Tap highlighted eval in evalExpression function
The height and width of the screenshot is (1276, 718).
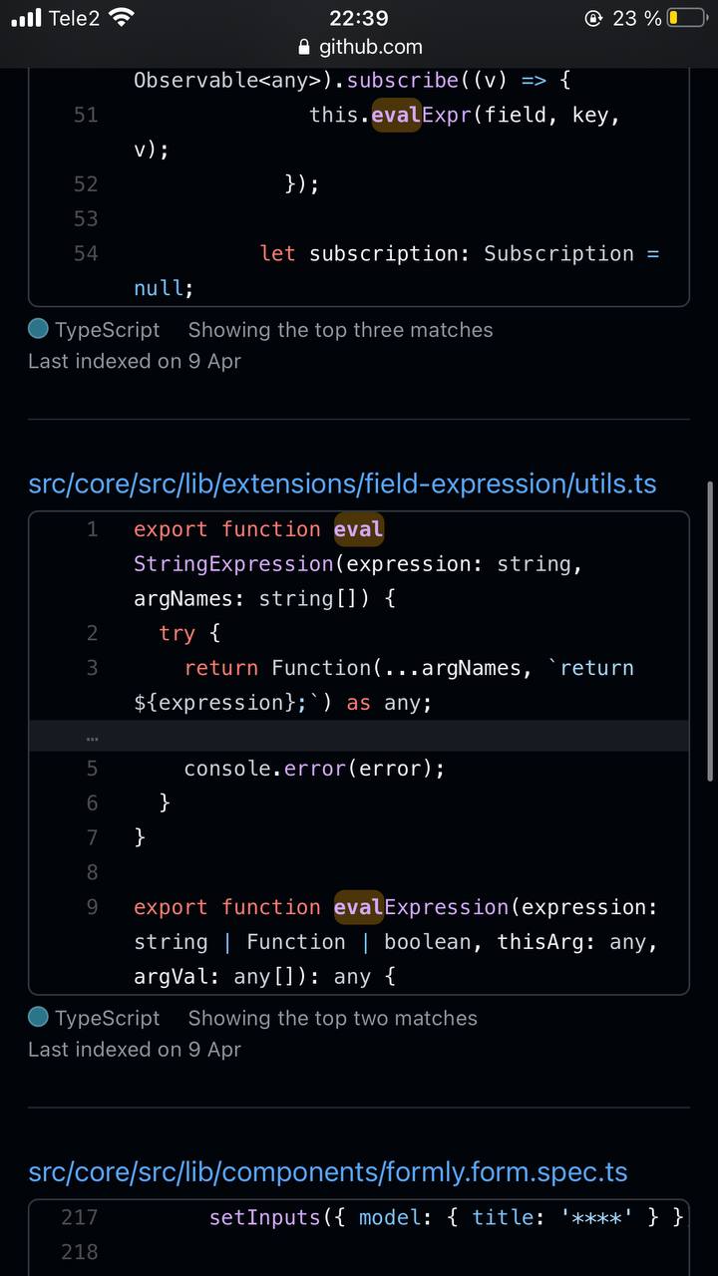(359, 907)
